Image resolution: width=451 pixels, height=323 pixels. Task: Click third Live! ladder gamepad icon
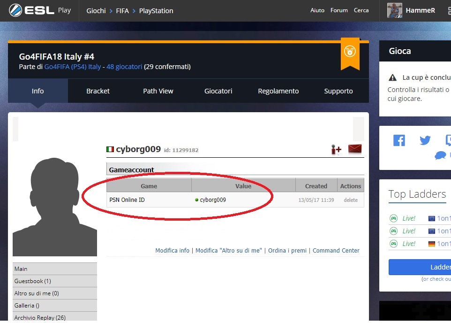393,244
